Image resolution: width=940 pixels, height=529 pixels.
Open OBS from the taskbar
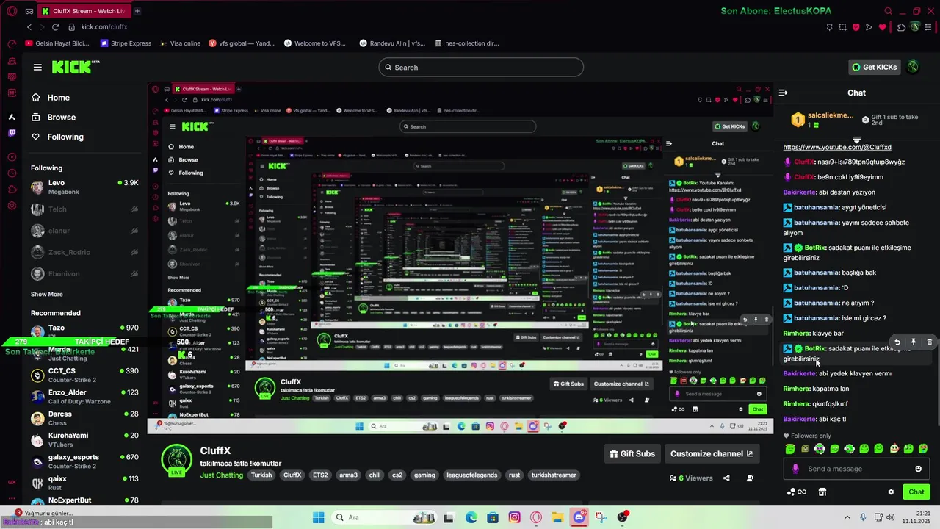(x=623, y=517)
